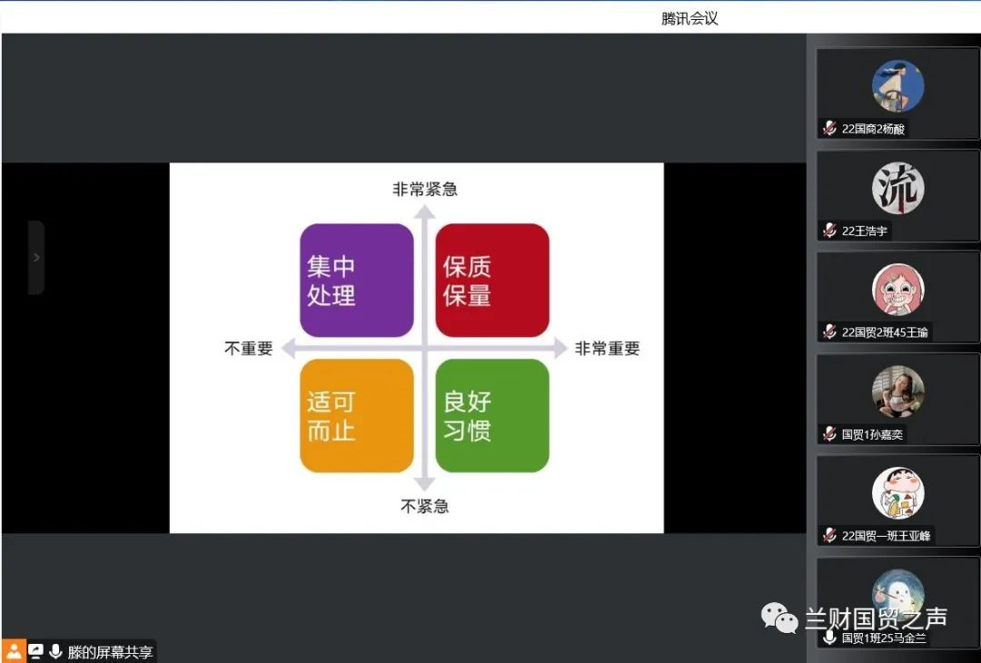Click the microphone icon before 滕的屏幕共享
The height and width of the screenshot is (663, 981).
coord(55,652)
